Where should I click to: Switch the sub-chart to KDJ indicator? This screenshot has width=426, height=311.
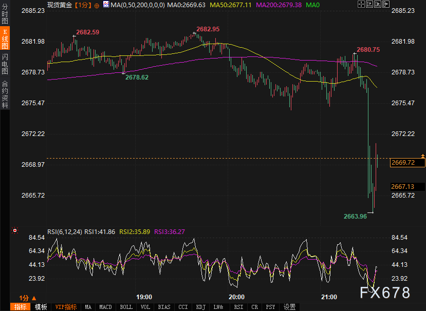click(x=200, y=307)
